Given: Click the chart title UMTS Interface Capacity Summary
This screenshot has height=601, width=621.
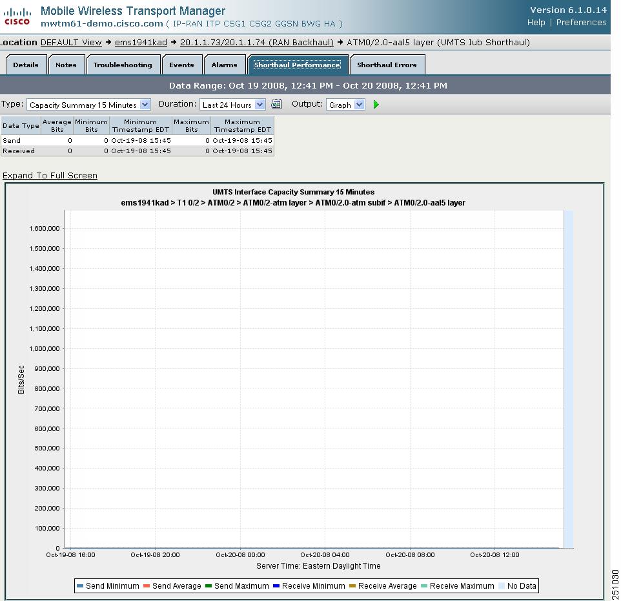Looking at the screenshot, I should 294,192.
